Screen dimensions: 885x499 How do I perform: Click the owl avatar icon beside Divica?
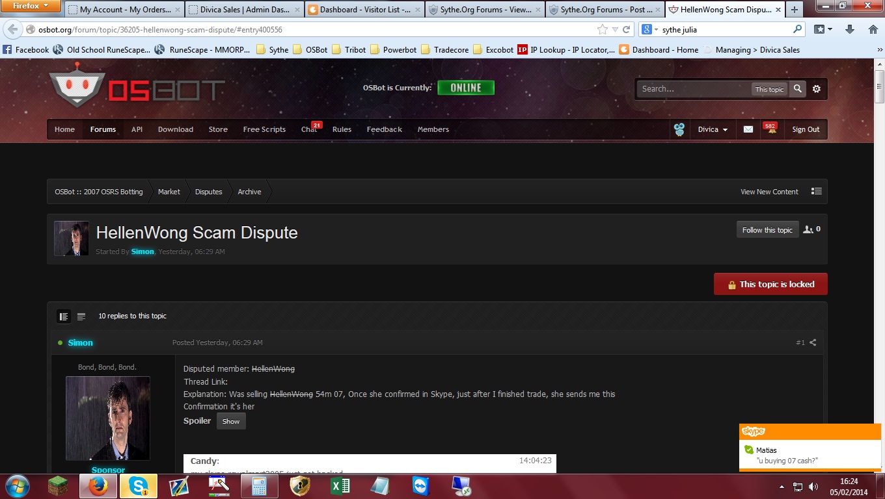[x=679, y=129]
